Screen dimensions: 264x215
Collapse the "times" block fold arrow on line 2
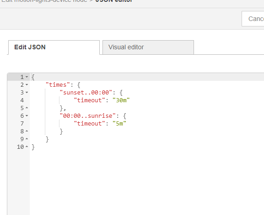click(x=27, y=85)
